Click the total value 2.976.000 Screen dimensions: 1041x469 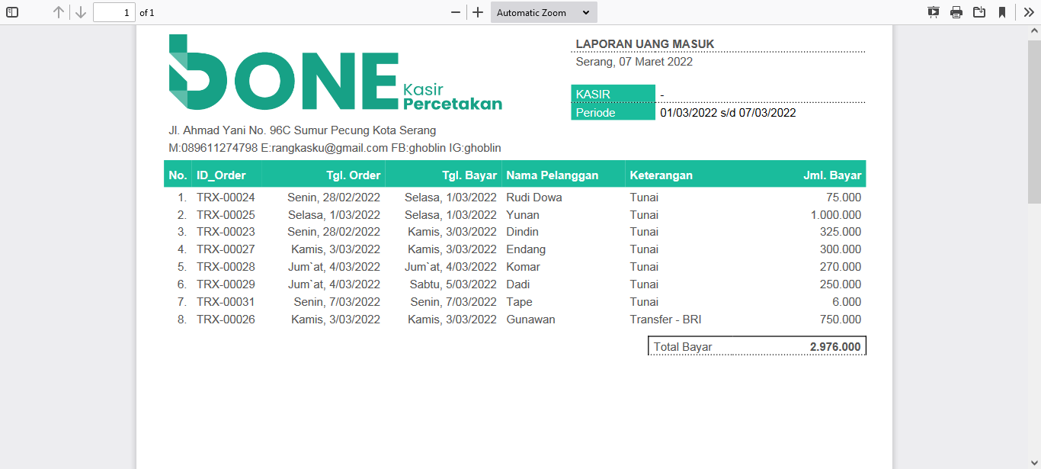tap(835, 347)
